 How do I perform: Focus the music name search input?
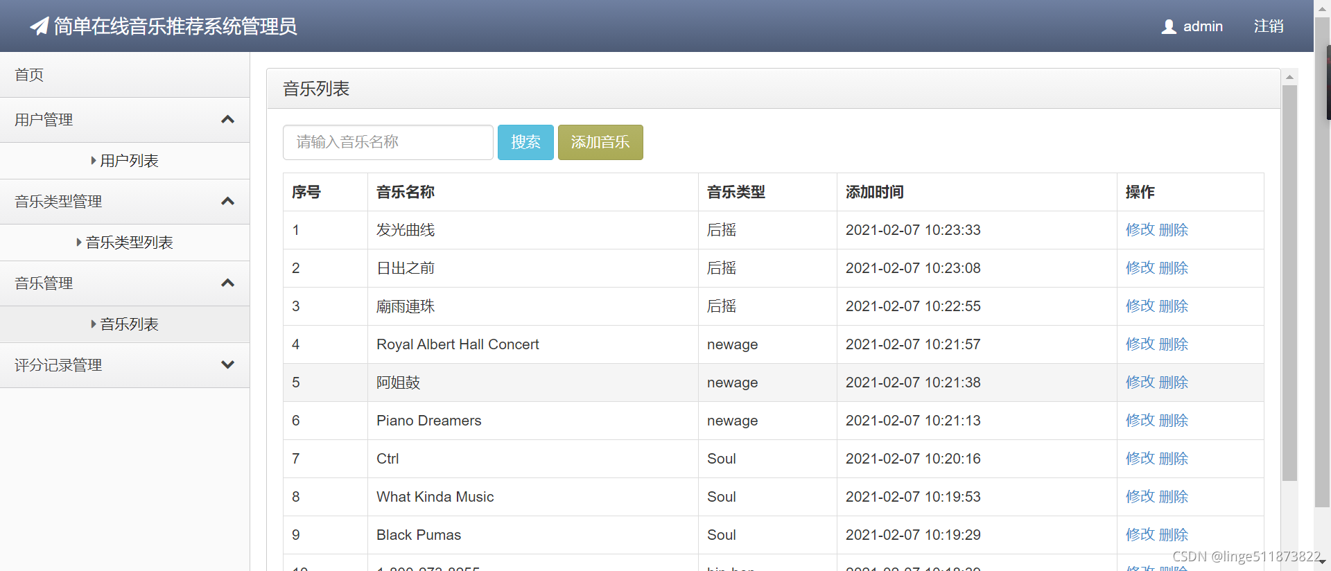[388, 142]
